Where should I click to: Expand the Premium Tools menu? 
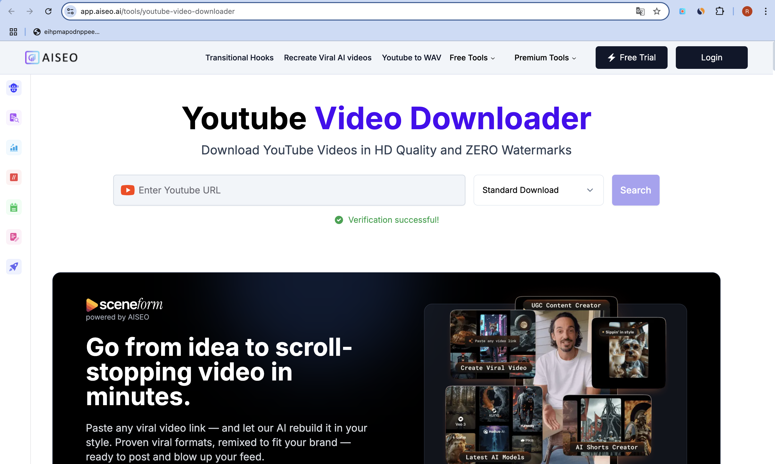[545, 58]
